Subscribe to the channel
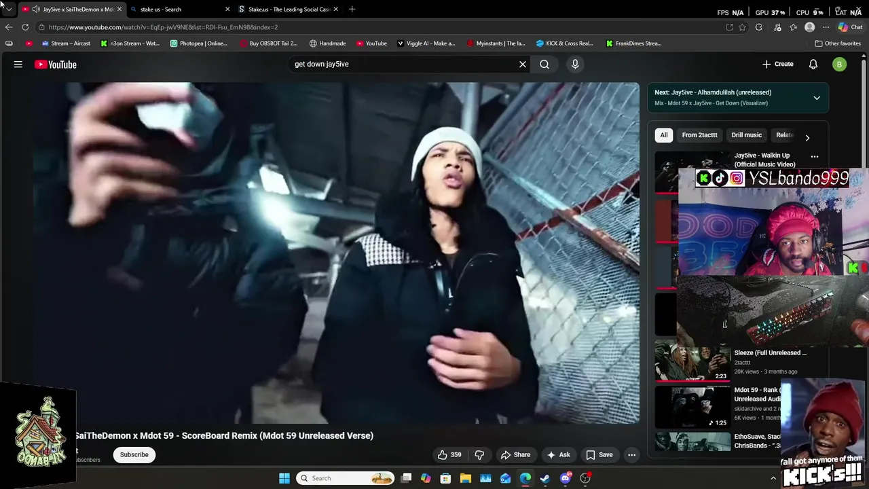Image resolution: width=869 pixels, height=489 pixels. point(134,455)
